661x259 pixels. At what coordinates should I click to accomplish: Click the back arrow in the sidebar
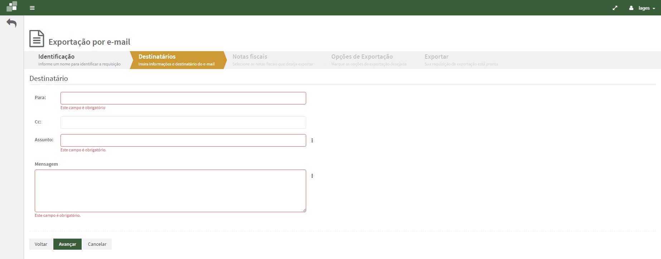coord(11,23)
